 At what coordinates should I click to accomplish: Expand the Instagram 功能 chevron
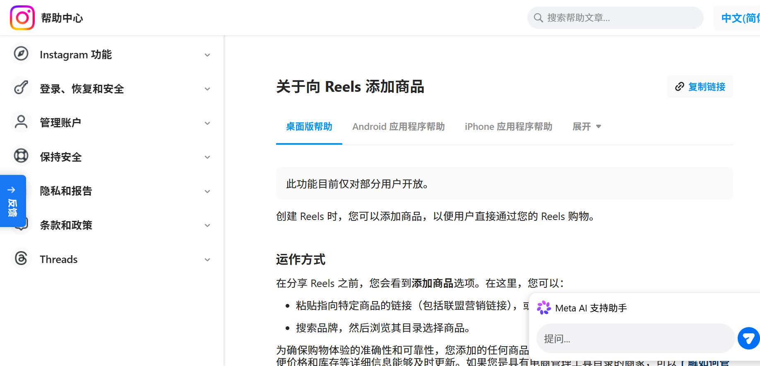(207, 55)
